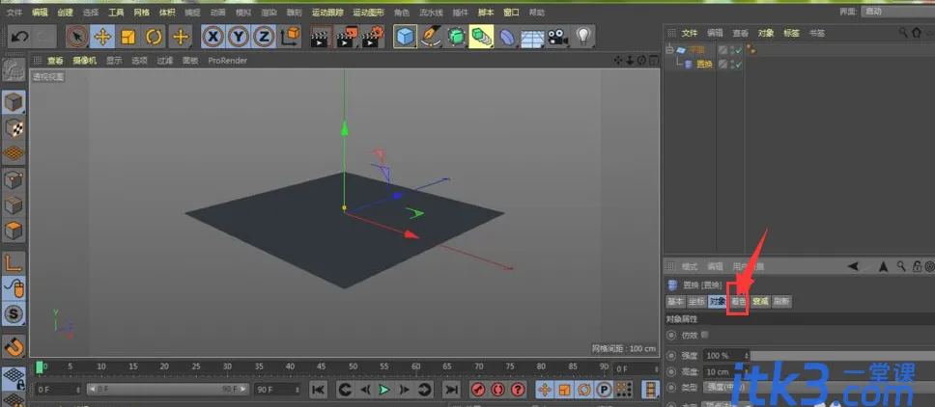Toggle the Z axis lock

point(264,37)
